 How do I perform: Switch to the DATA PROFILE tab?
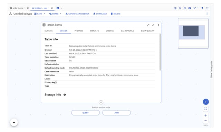tap(127, 31)
